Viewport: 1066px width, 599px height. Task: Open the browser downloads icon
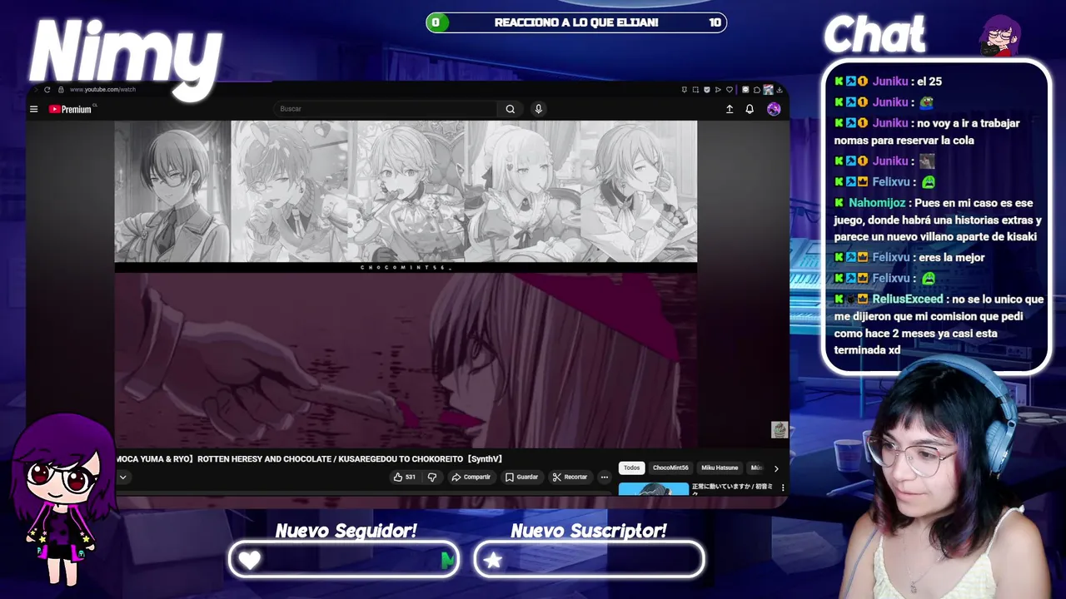tap(779, 90)
